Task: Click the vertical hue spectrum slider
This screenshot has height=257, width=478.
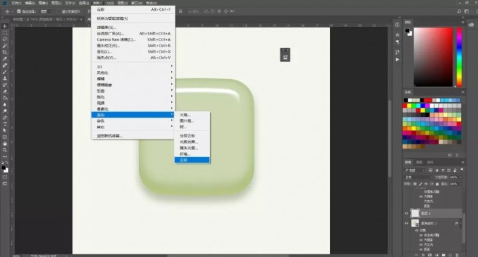Action: click(x=459, y=57)
